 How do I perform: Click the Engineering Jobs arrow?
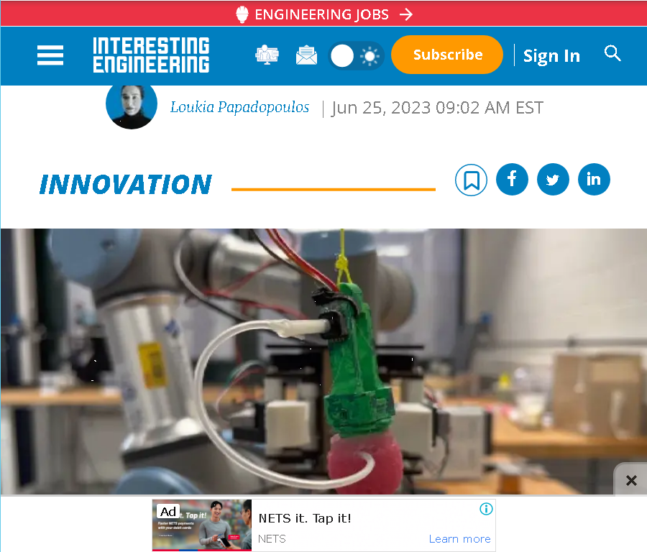tap(406, 14)
